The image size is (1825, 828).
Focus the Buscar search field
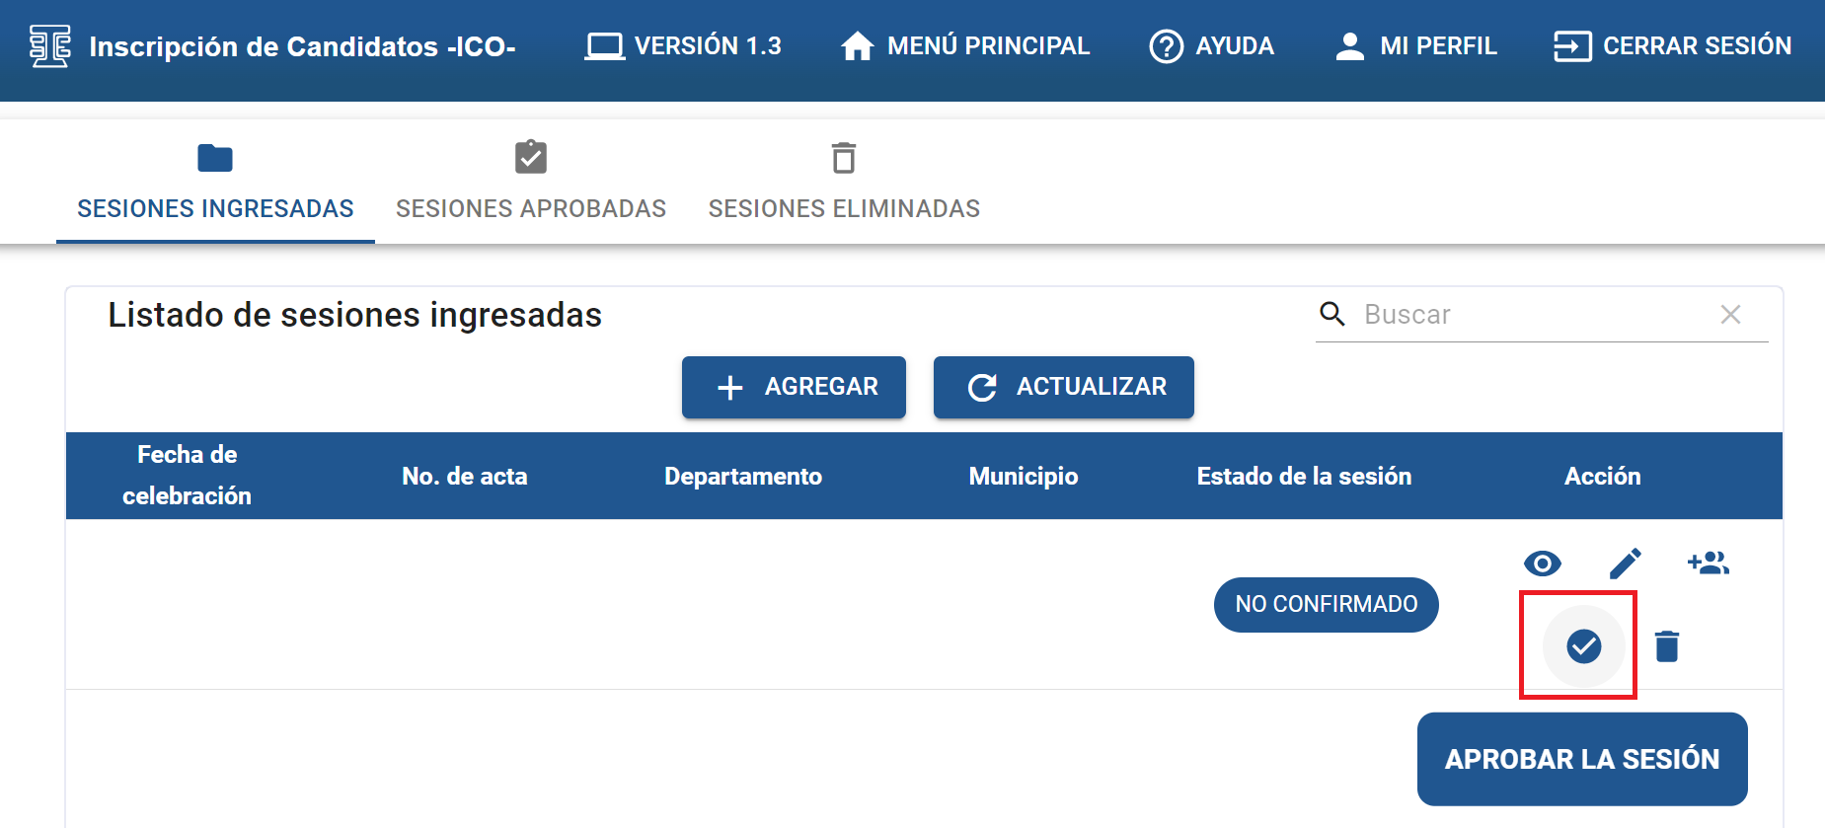coord(1530,315)
